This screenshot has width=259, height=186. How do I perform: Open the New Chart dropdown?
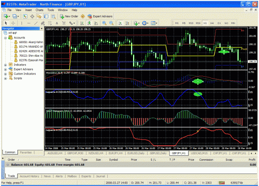[x=7, y=16]
